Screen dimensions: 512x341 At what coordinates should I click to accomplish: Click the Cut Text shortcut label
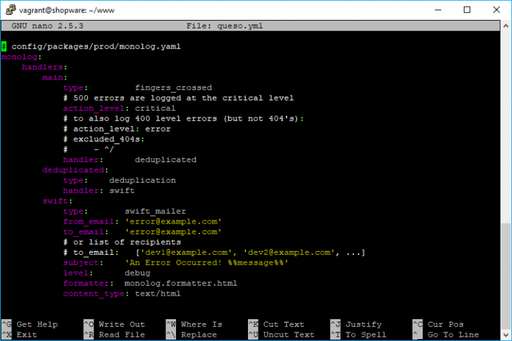pos(283,324)
